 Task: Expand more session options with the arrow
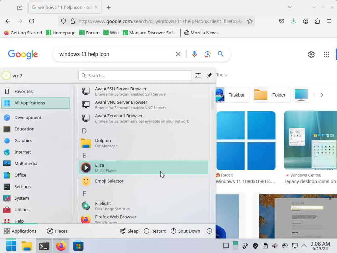(x=209, y=231)
